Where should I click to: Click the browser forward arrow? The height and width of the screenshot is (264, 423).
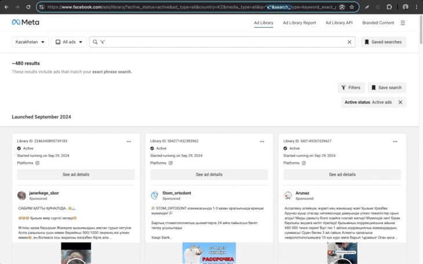point(17,7)
